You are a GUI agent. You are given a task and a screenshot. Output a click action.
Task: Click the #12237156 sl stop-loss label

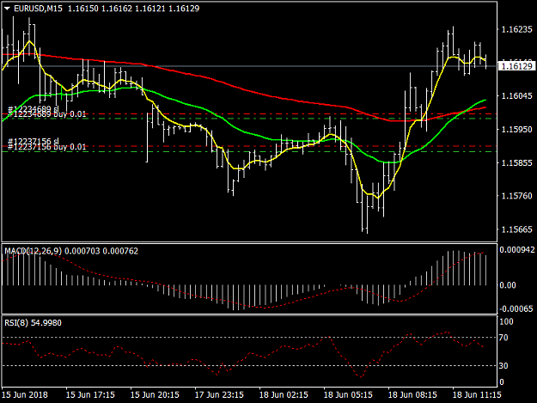click(x=34, y=141)
